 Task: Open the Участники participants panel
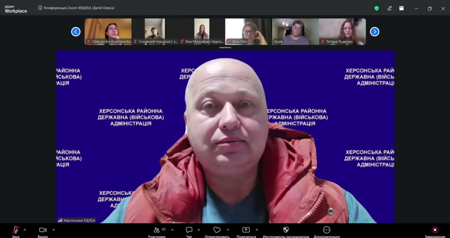click(x=157, y=231)
